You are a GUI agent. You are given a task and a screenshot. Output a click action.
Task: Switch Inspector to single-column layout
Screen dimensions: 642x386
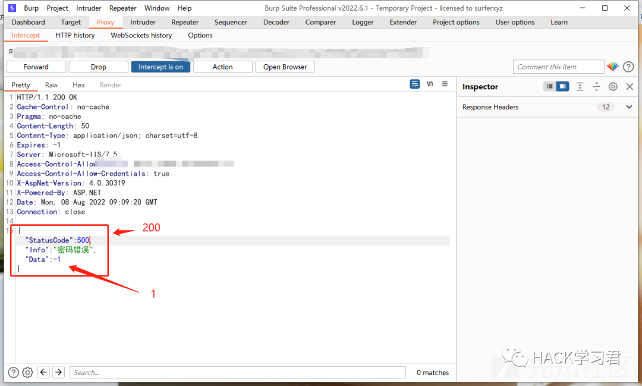coord(549,86)
